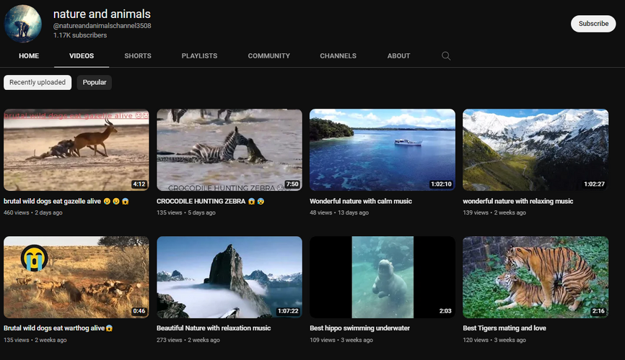The image size is (625, 360).
Task: Select the Recently uploaded filter chip
Action: [38, 82]
